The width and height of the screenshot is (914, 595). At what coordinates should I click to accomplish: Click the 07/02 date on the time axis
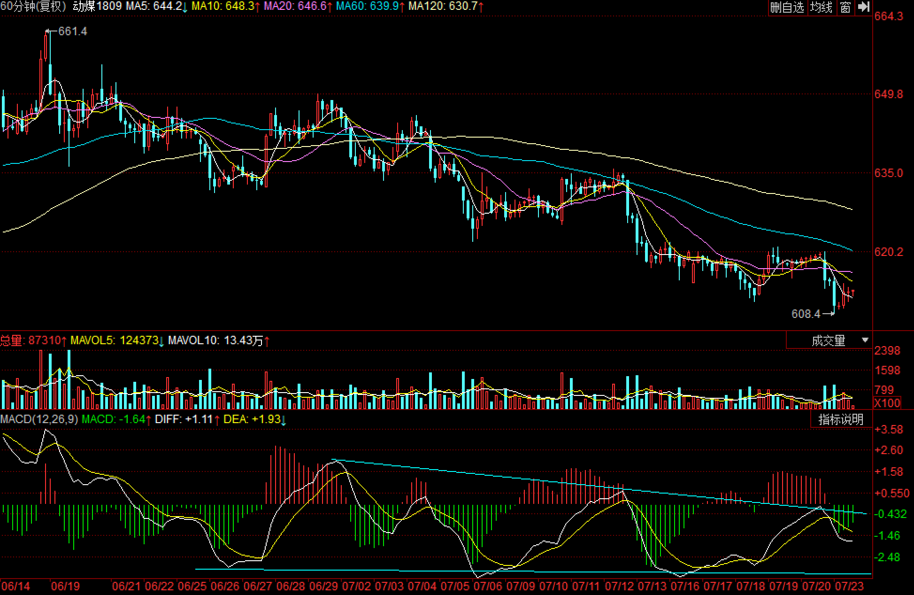pyautogui.click(x=356, y=587)
